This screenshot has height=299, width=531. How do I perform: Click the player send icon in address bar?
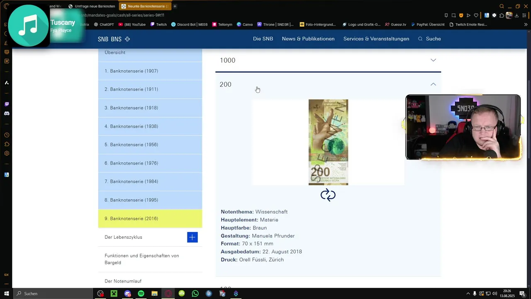[x=468, y=15]
